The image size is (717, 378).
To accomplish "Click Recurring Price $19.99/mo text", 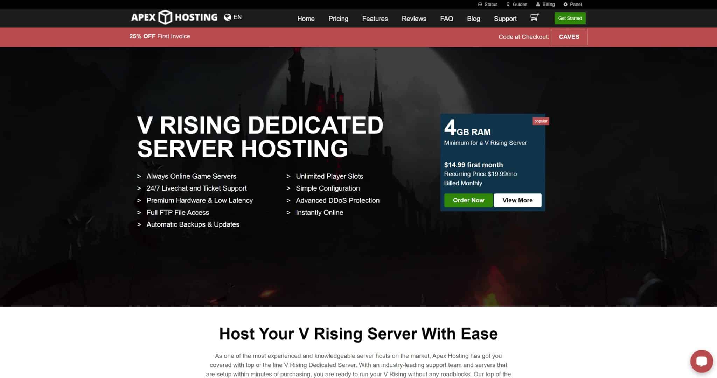I will click(480, 174).
